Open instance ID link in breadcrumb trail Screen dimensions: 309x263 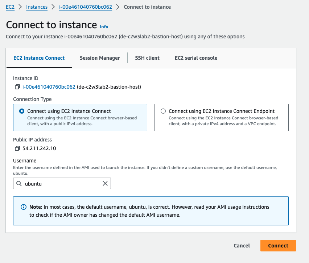[x=86, y=7]
